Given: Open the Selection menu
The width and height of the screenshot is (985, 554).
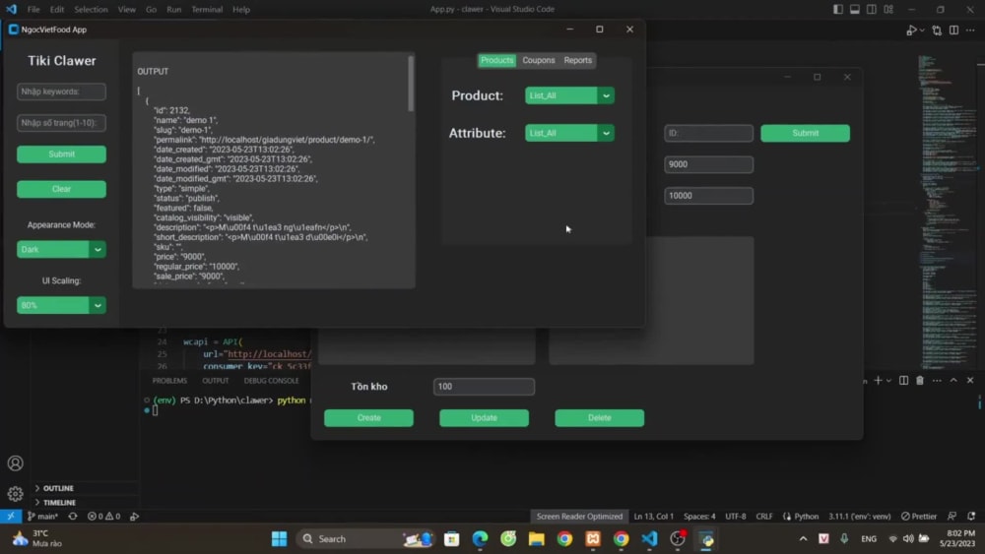Looking at the screenshot, I should [91, 10].
